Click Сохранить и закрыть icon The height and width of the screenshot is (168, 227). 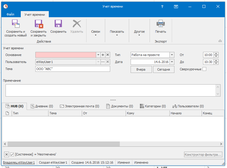(39, 24)
